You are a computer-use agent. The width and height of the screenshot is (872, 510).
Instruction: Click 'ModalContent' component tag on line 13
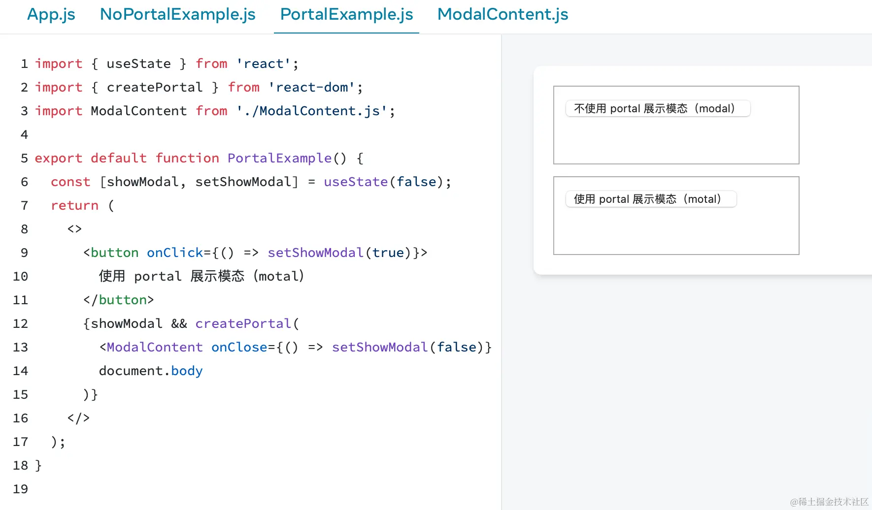(x=155, y=347)
